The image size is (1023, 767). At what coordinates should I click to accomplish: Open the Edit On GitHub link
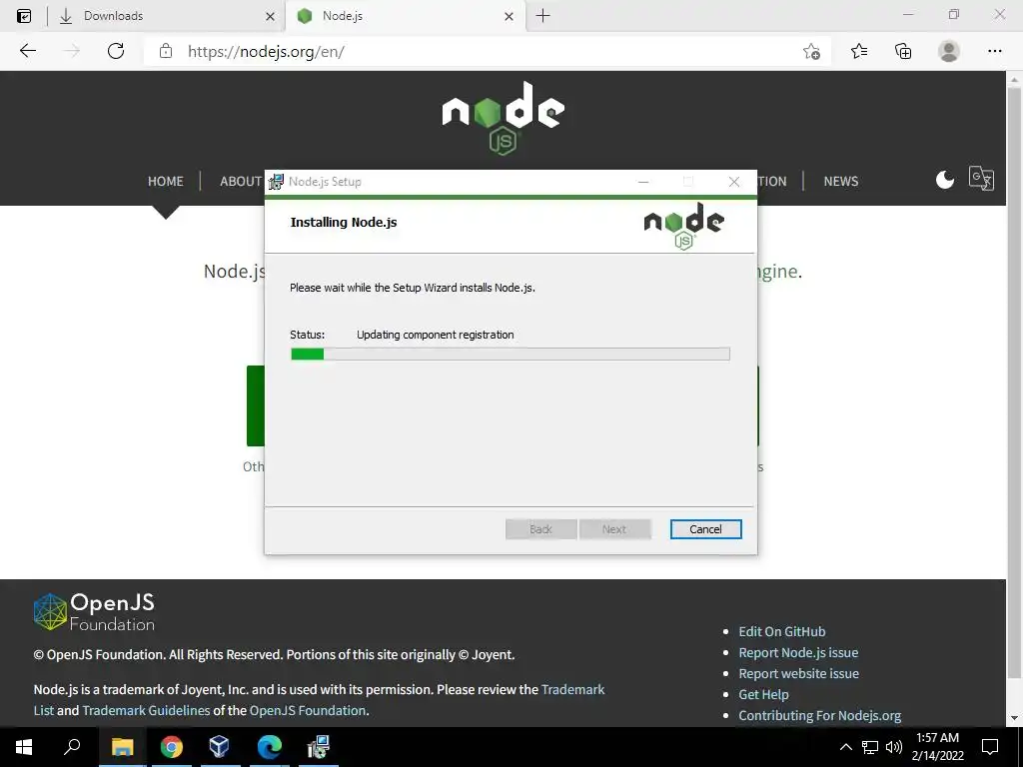click(781, 631)
